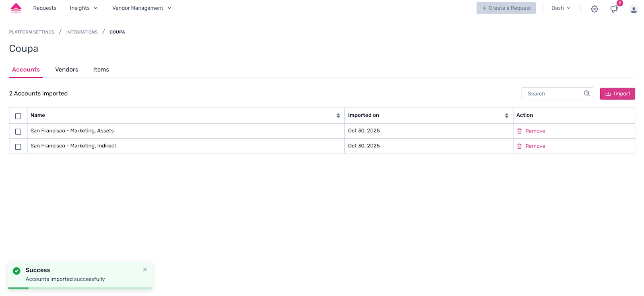The image size is (644, 296).
Task: Check the Marketing, Assets row checkbox
Action: pyautogui.click(x=18, y=131)
